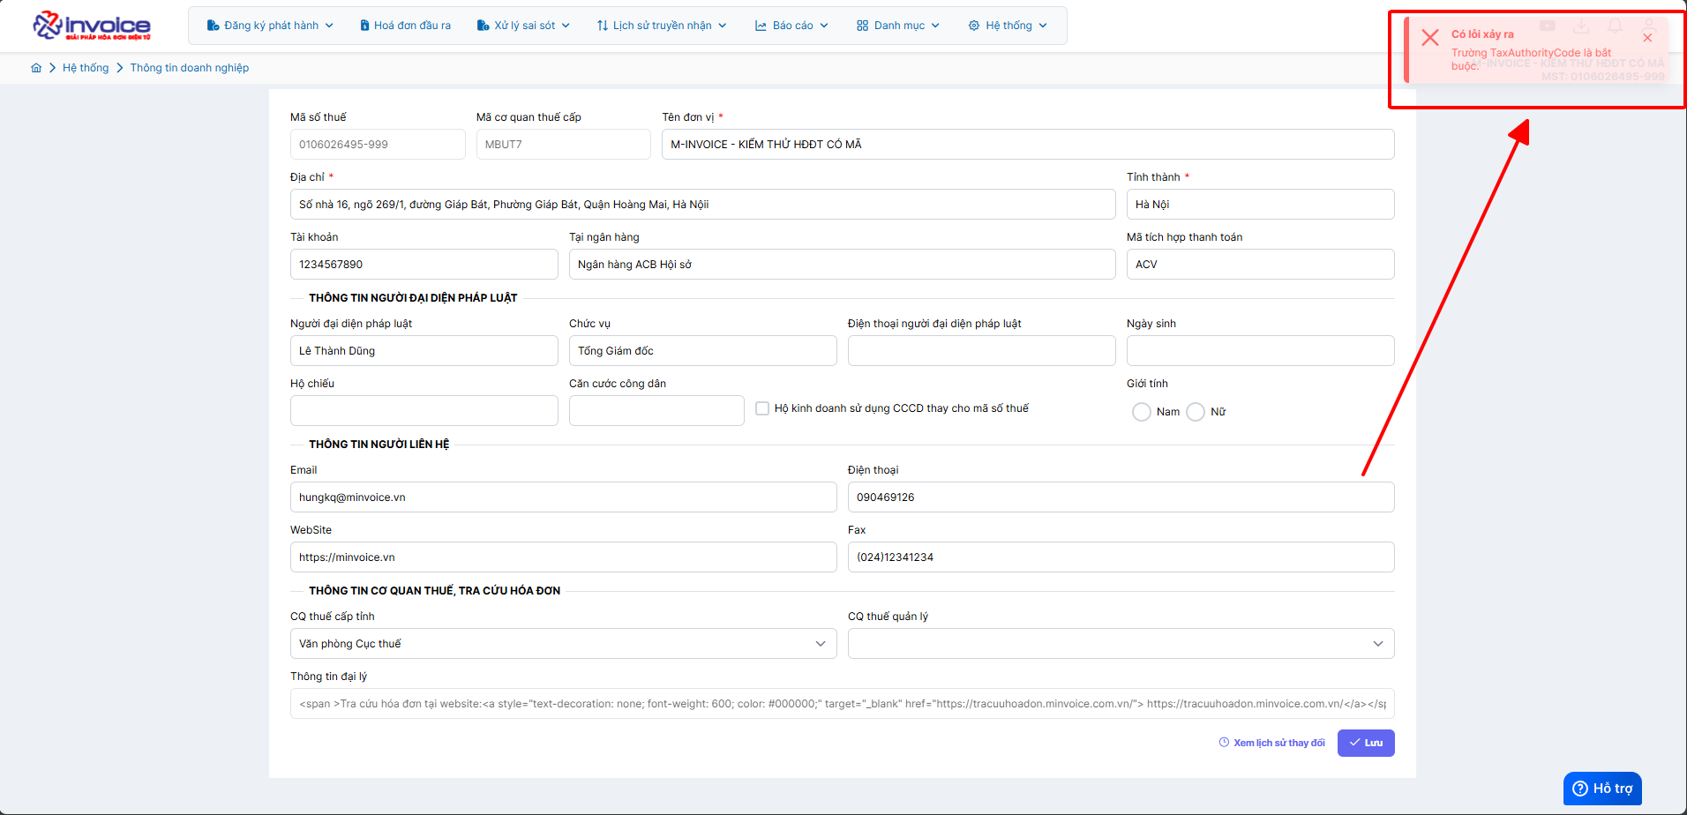Image resolution: width=1687 pixels, height=815 pixels.
Task: Click the 'Mã tích hợp thanh toán' label
Action: [x=1184, y=237]
